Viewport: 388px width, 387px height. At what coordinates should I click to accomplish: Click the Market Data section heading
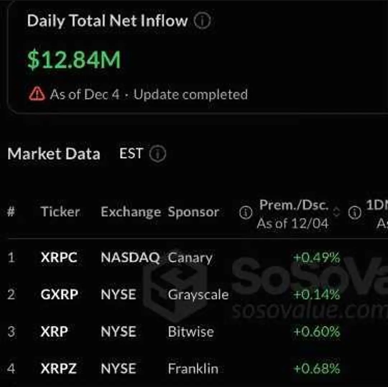[54, 154]
